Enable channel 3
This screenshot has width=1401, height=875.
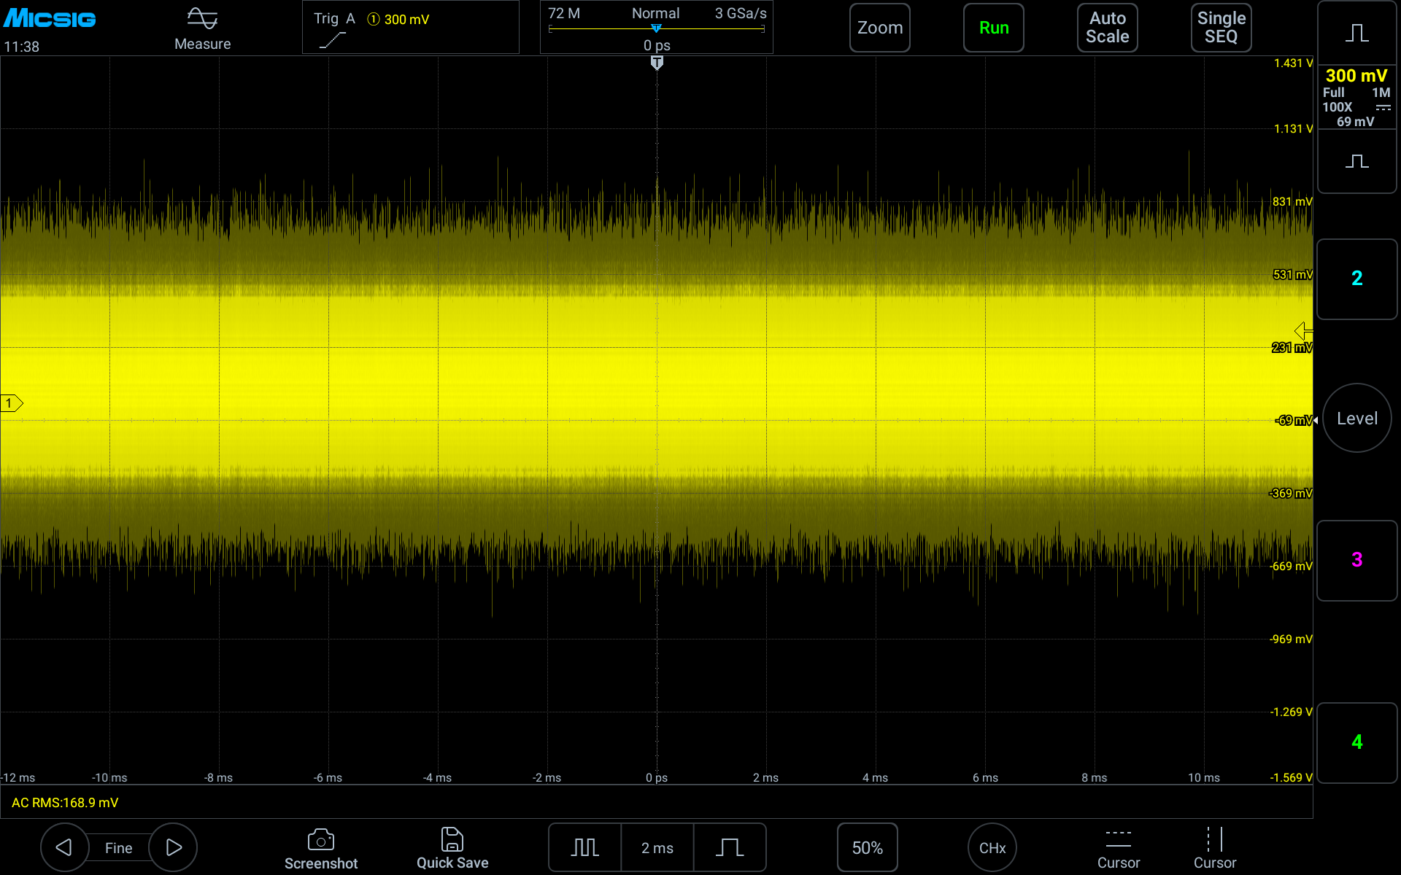(1357, 560)
